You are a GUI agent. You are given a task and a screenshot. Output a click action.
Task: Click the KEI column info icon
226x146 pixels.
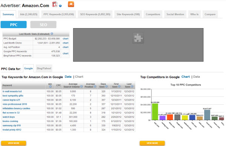click(x=50, y=87)
